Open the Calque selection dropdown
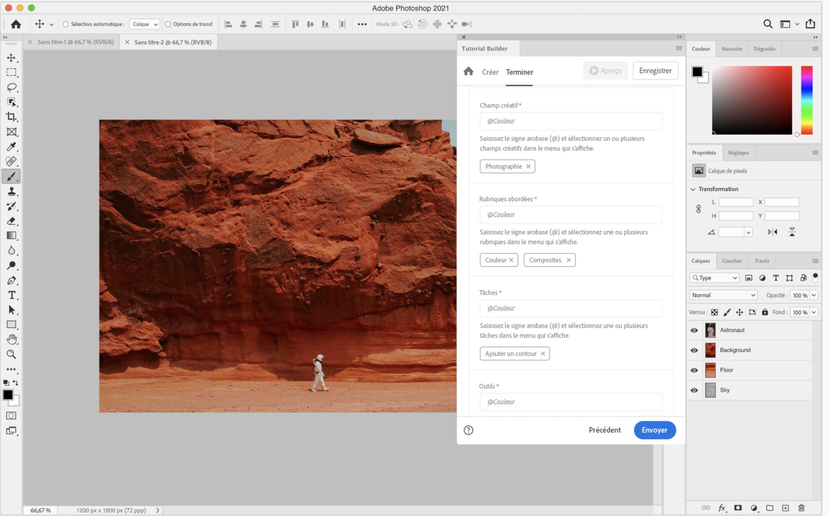The width and height of the screenshot is (829, 516). coord(144,24)
